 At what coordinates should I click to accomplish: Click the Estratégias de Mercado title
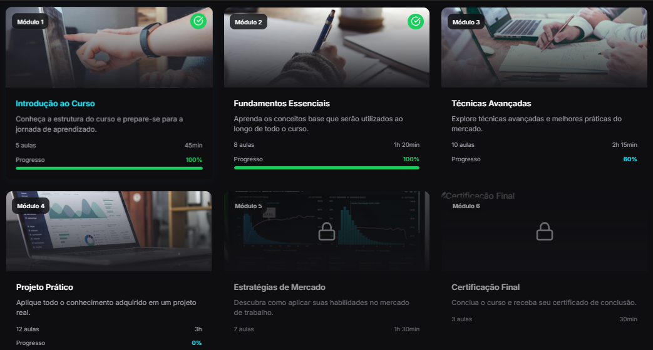coord(279,287)
